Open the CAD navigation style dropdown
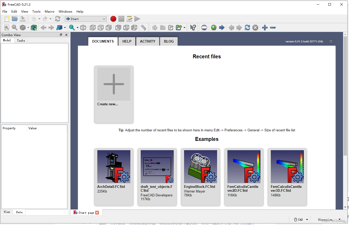Screen dimensions: 349x225 pos(302,220)
